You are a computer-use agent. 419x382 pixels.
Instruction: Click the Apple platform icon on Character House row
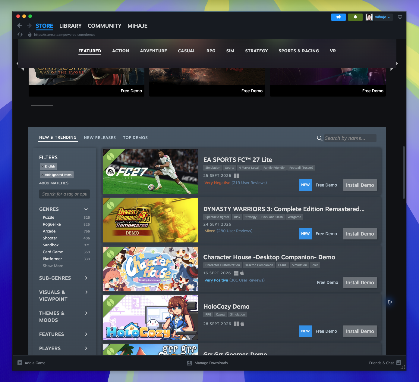242,273
